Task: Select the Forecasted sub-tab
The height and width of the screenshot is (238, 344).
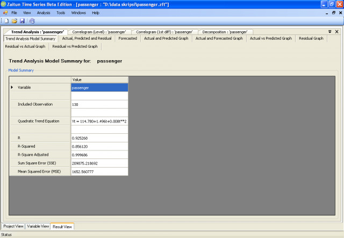Action: click(x=128, y=38)
